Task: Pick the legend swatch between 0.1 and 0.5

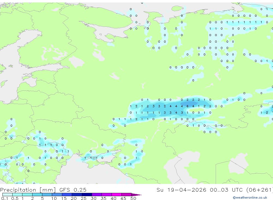Action: (7, 195)
